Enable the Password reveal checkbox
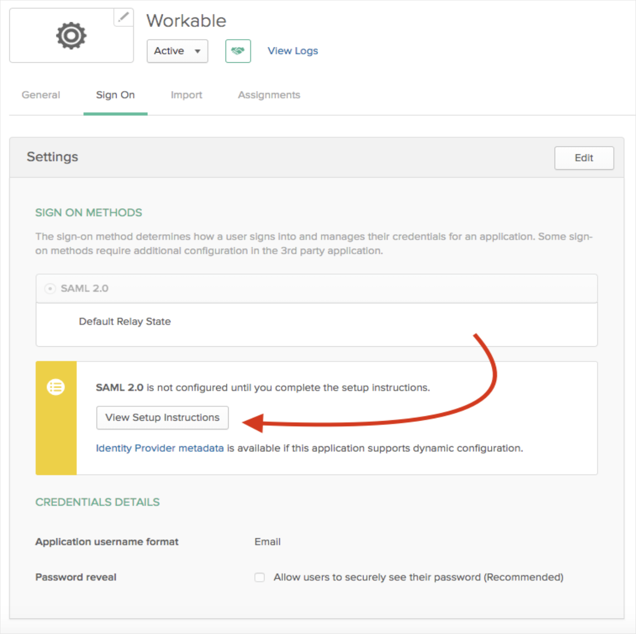 pos(259,577)
